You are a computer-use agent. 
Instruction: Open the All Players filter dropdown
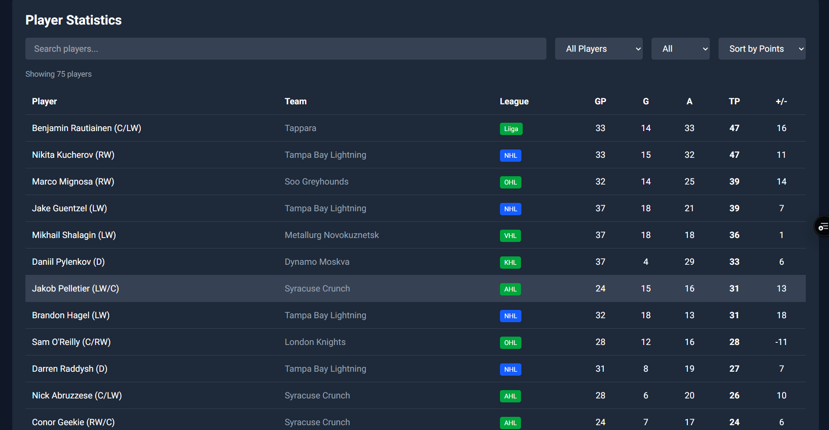pyautogui.click(x=599, y=48)
